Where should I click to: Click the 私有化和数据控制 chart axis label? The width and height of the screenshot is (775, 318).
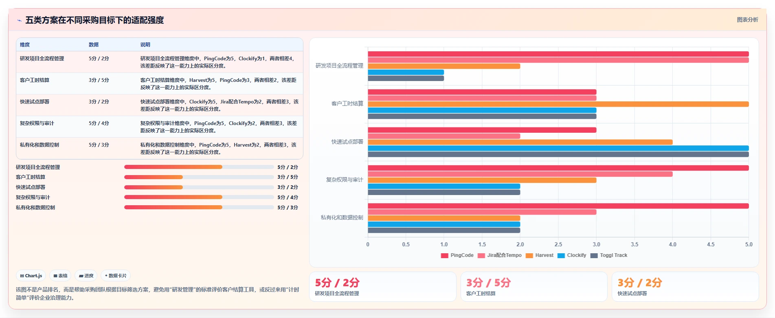point(342,218)
